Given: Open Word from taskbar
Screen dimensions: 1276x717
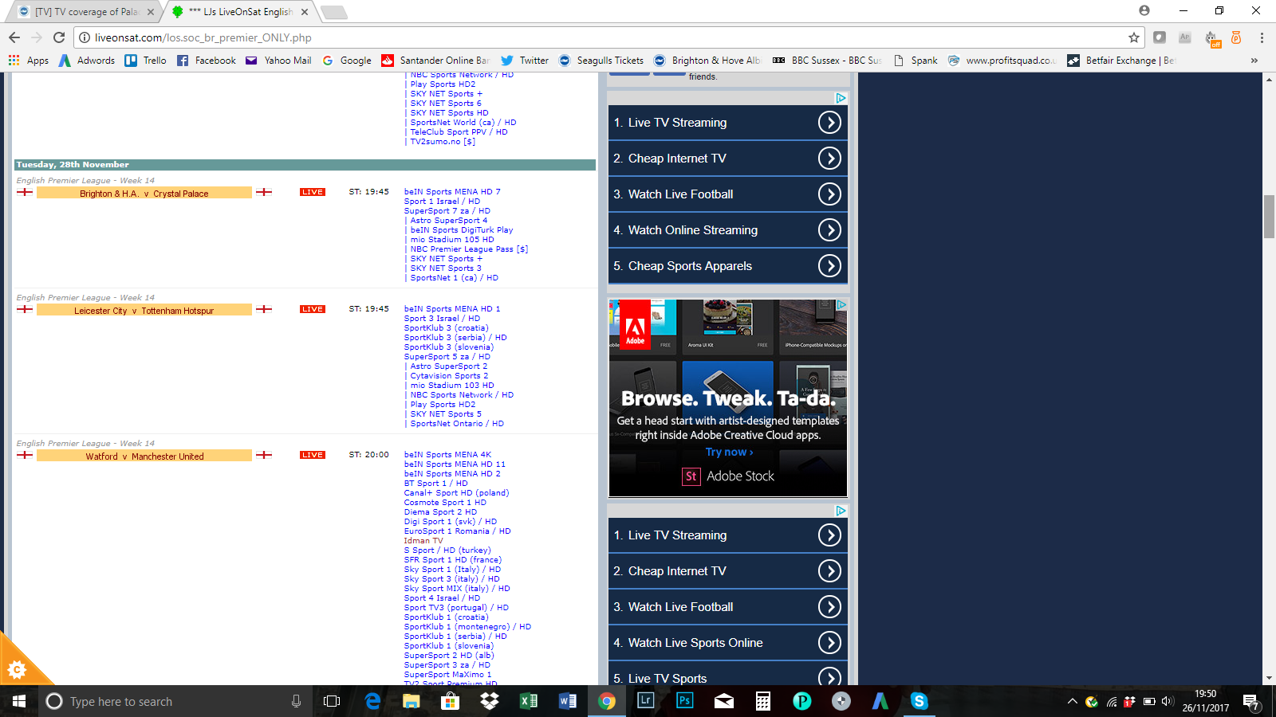Looking at the screenshot, I should [567, 701].
